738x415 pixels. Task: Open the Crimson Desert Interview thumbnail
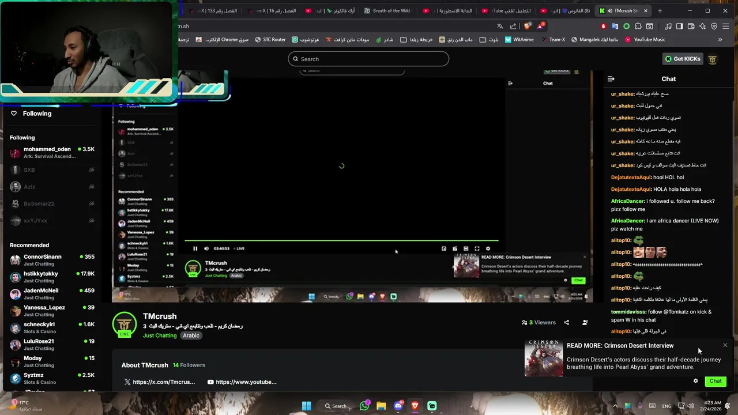[544, 358]
